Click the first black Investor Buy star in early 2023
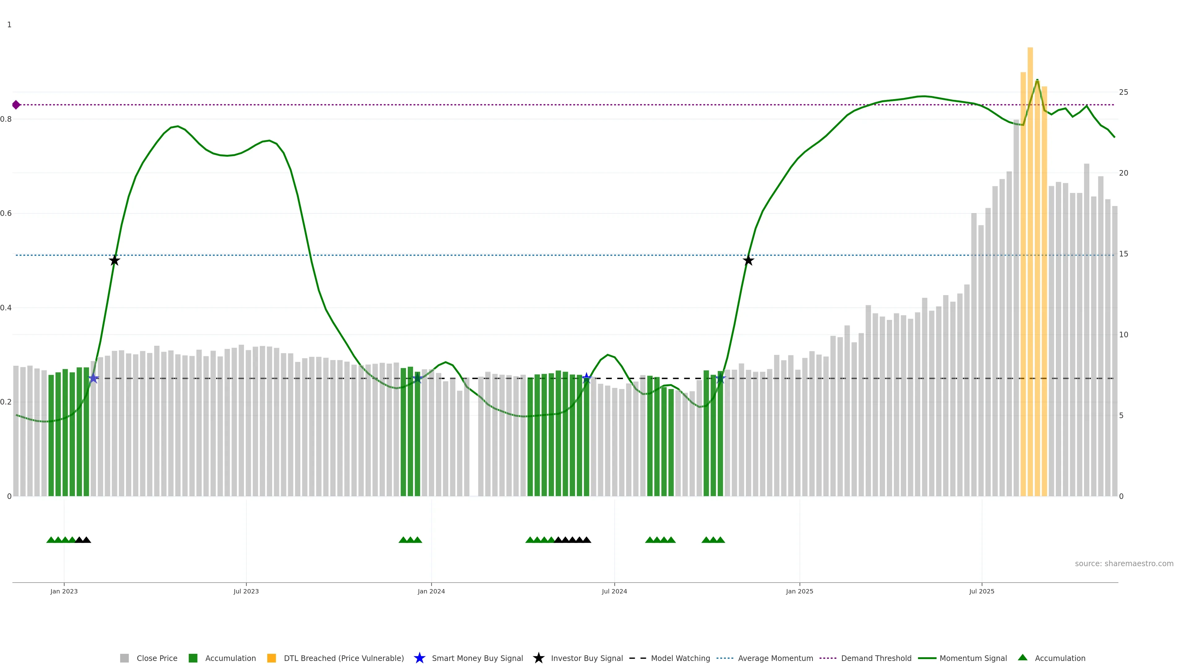Image resolution: width=1189 pixels, height=669 pixels. coord(115,260)
